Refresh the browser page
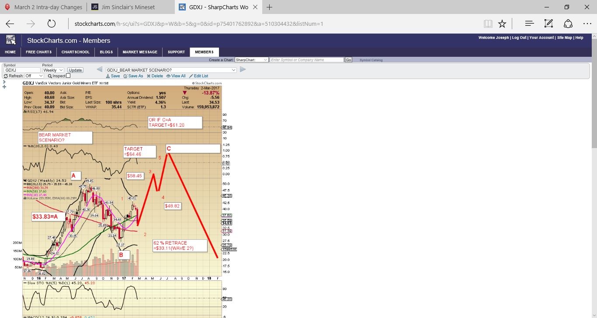The width and height of the screenshot is (597, 318). click(51, 24)
